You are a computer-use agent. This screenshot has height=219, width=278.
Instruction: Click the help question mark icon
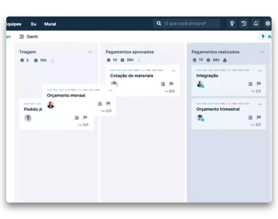coord(232,24)
